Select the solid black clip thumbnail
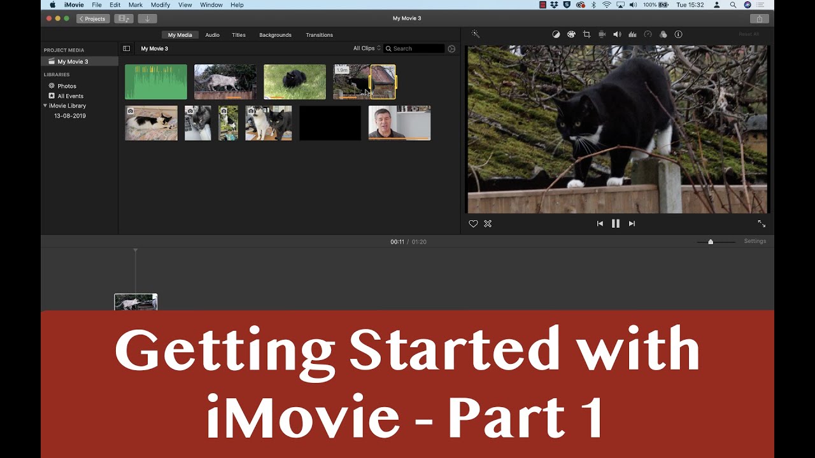The width and height of the screenshot is (815, 458). (330, 123)
